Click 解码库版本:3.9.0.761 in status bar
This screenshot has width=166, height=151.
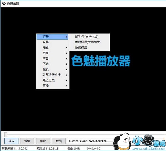point(15,149)
